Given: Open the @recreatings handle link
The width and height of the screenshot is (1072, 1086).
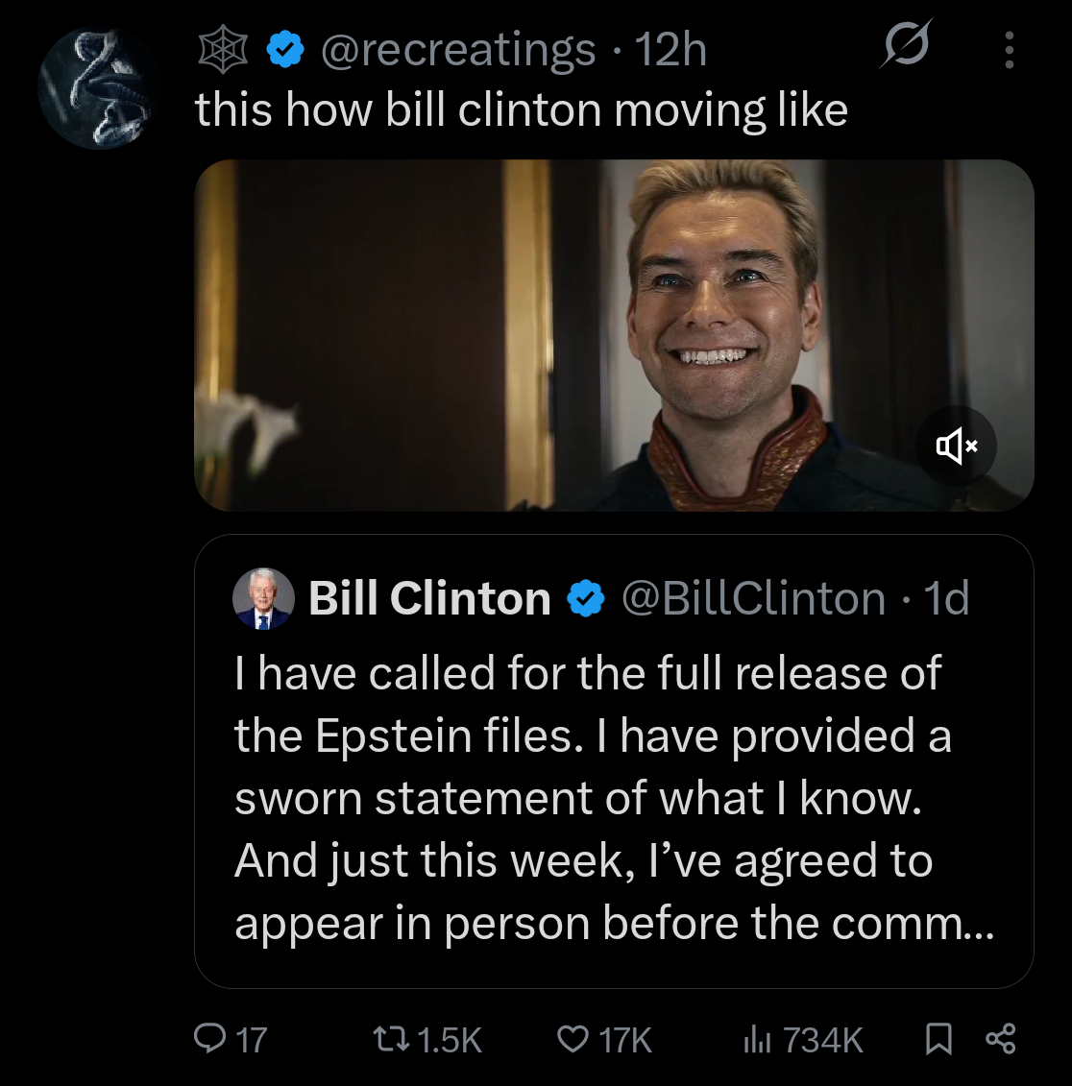Looking at the screenshot, I should click(458, 50).
